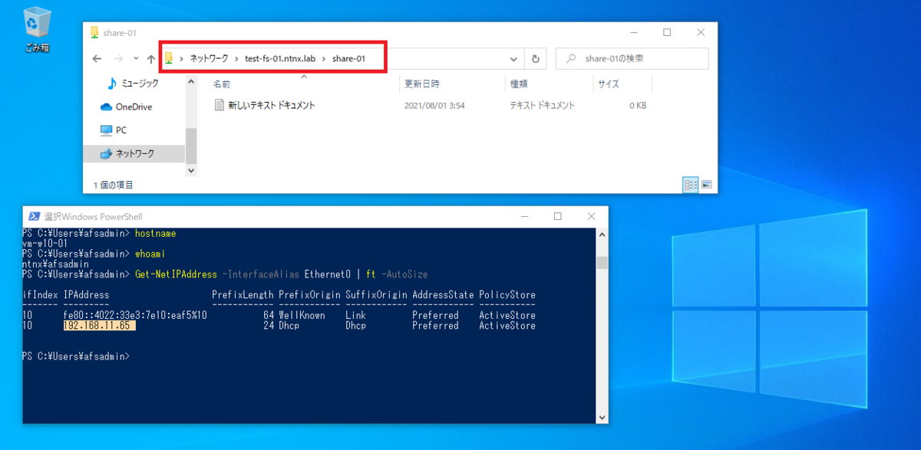Expand the address bar history dropdown

tap(513, 58)
